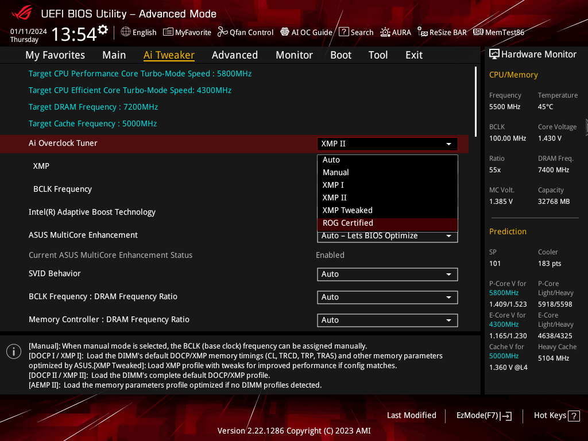Go to the Monitor tab
The image size is (588, 441).
pos(294,55)
